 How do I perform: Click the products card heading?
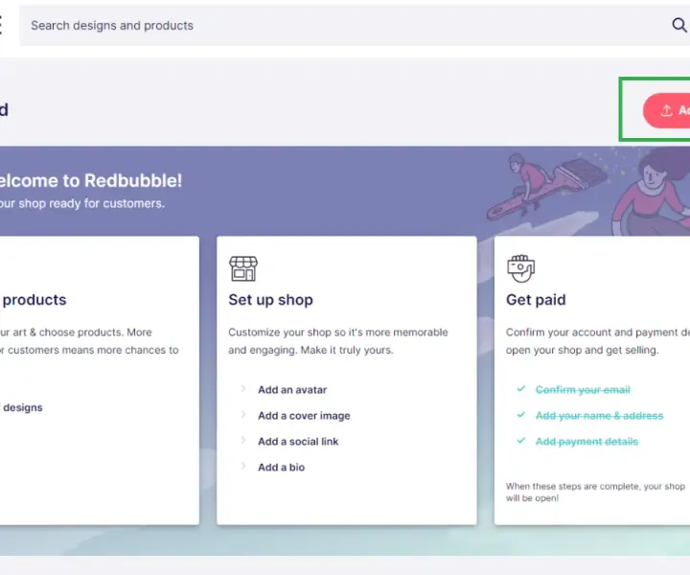[x=34, y=300]
